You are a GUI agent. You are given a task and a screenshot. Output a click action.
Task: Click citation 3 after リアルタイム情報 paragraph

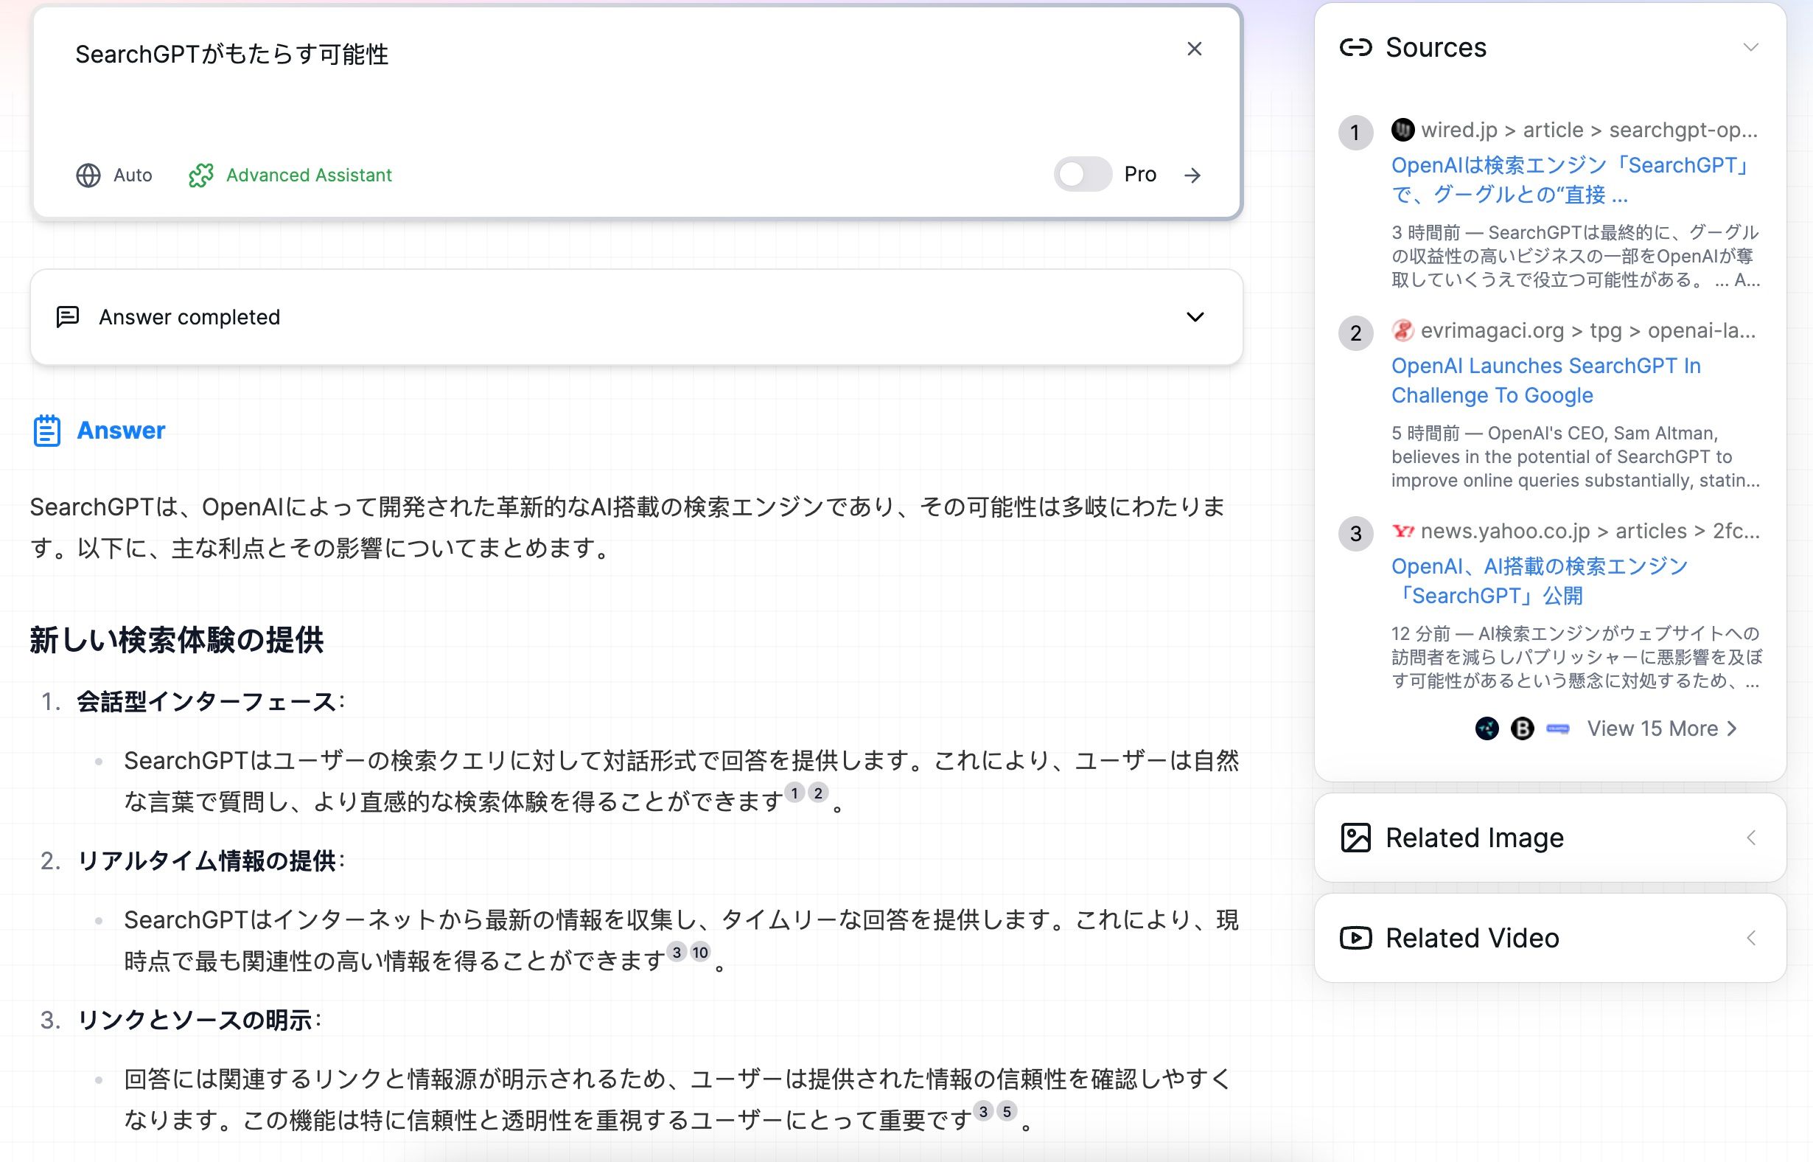point(677,953)
